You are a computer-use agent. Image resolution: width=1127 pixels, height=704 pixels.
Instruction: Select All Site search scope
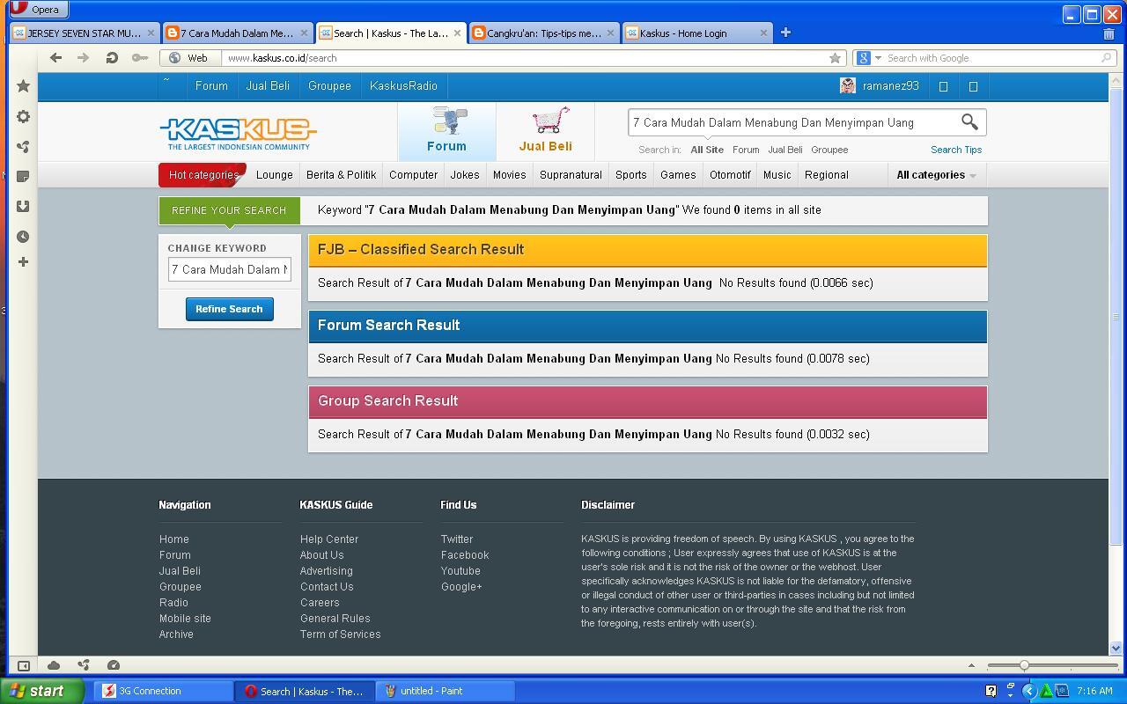click(707, 150)
